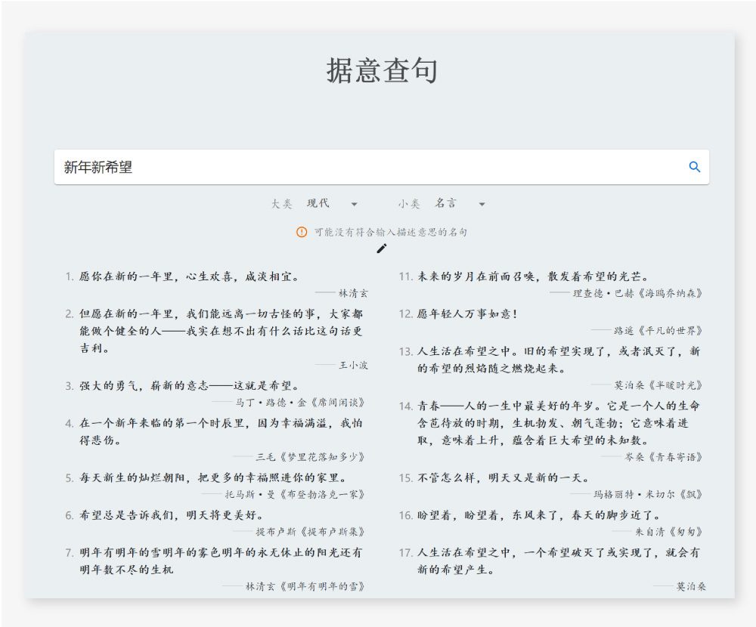Select quote 11 about 未来的岁月
The width and height of the screenshot is (756, 627).
(533, 276)
